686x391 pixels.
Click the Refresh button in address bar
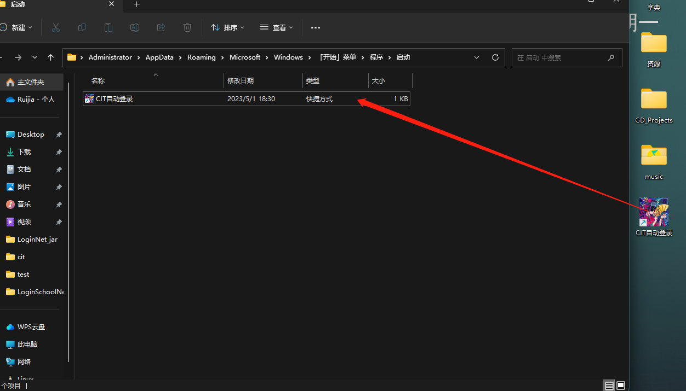click(495, 57)
